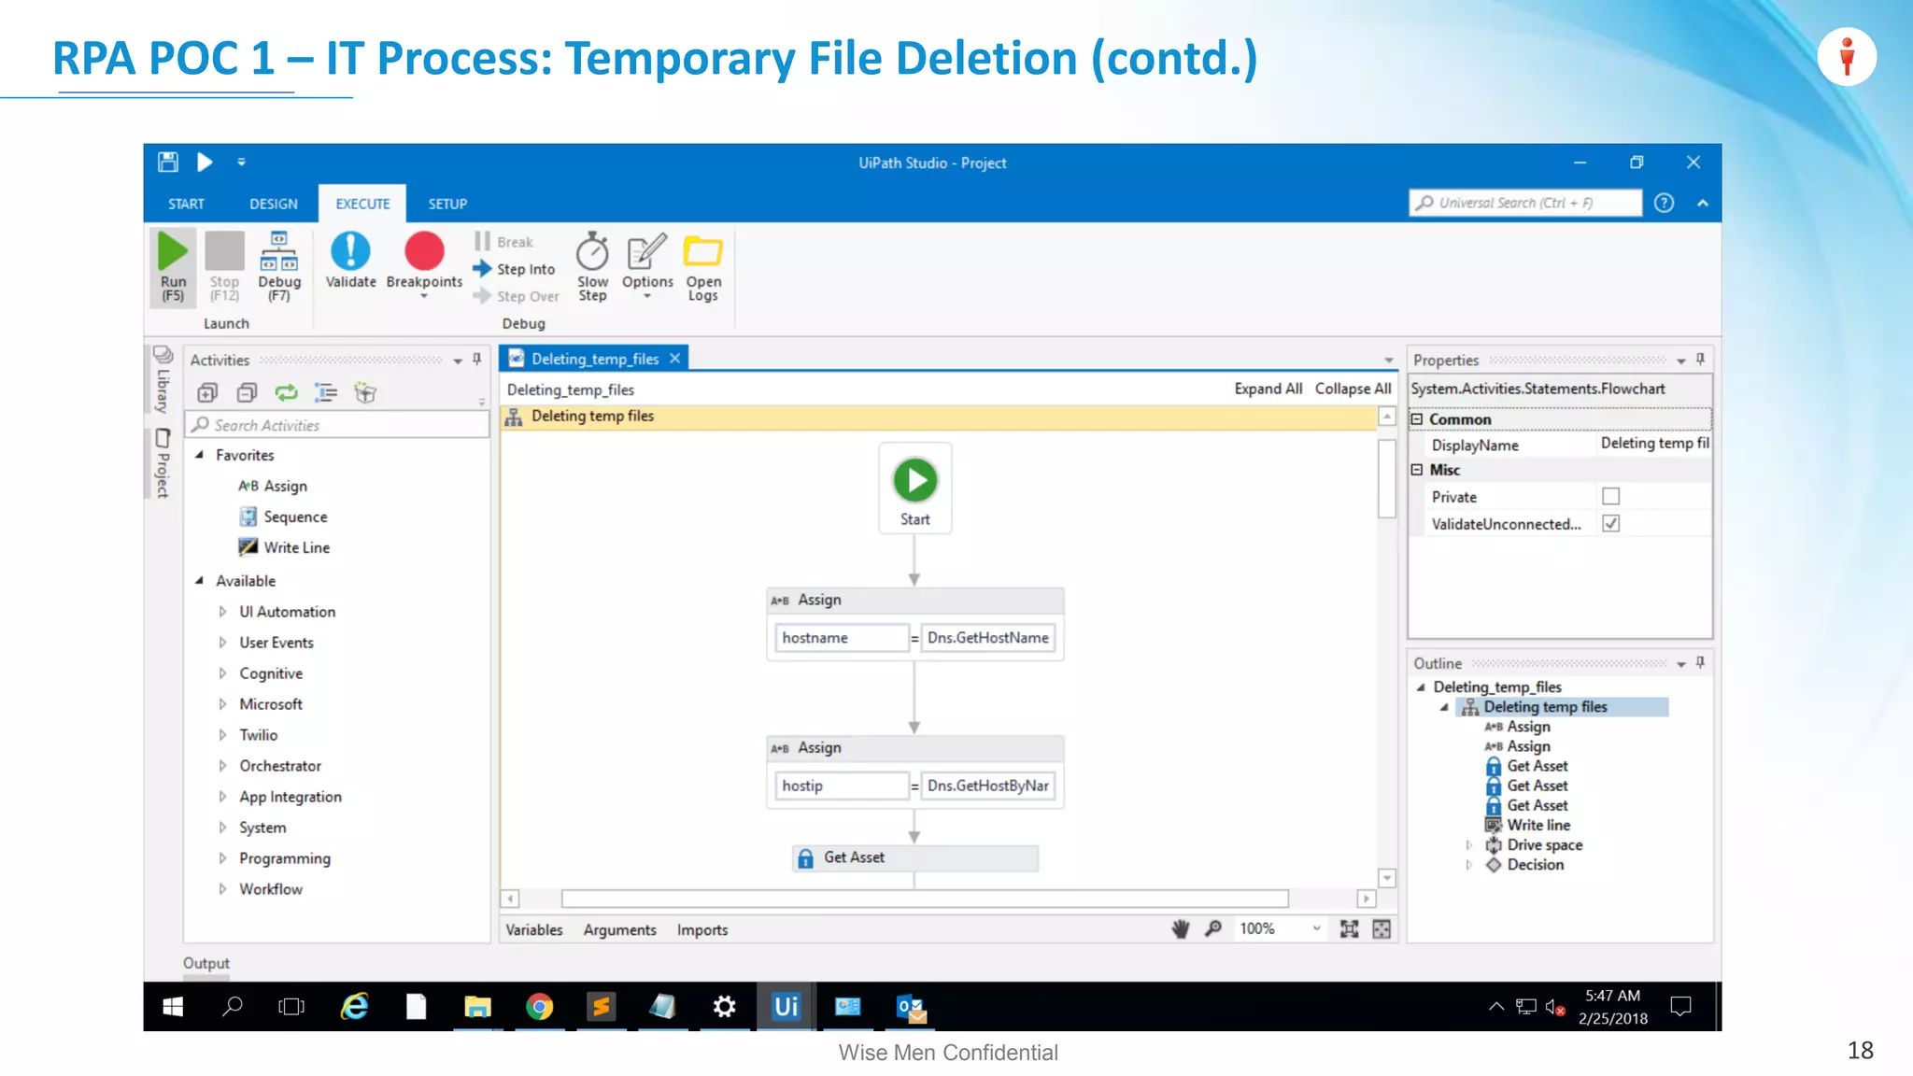Select the pan hand tool
The image size is (1913, 1076).
(x=1181, y=928)
